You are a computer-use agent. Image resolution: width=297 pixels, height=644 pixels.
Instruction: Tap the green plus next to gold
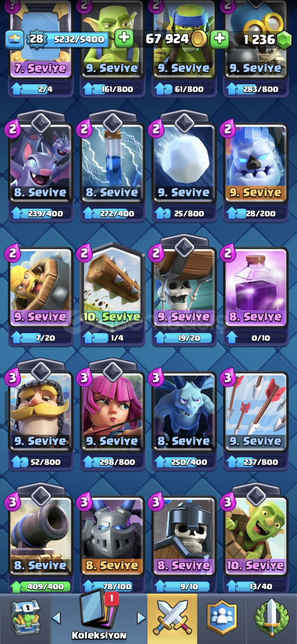(219, 39)
